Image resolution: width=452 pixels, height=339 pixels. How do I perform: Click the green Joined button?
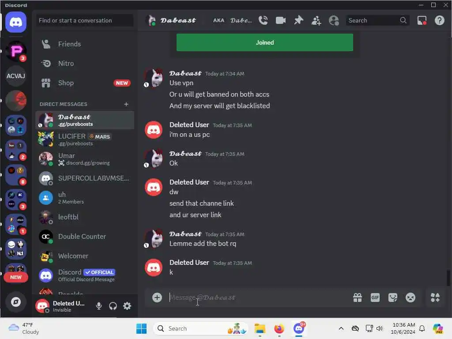(x=265, y=42)
